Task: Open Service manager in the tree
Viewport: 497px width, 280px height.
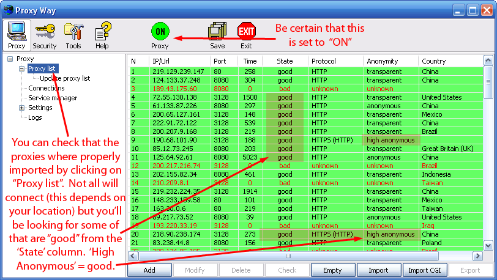Action: tap(53, 98)
